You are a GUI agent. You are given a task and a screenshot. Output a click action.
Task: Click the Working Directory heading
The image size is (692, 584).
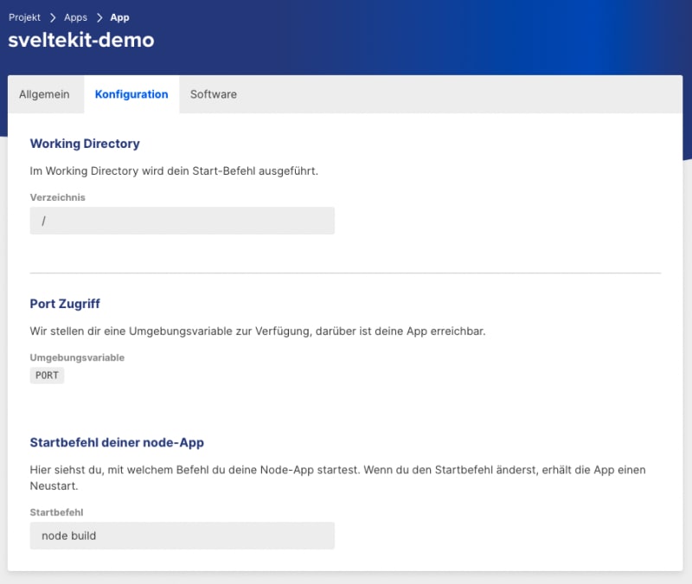click(85, 144)
